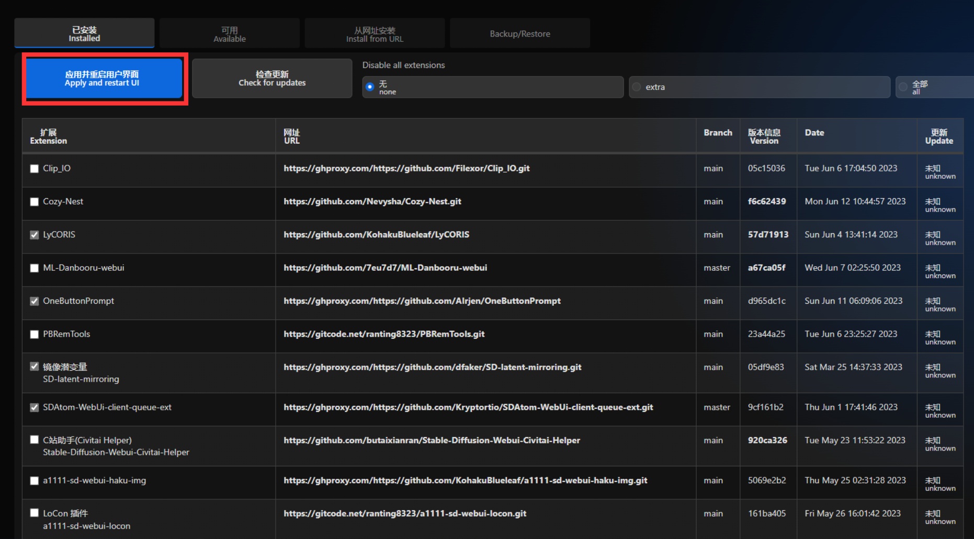The image size is (974, 539).
Task: Click Apply and restart UI button
Action: click(104, 78)
